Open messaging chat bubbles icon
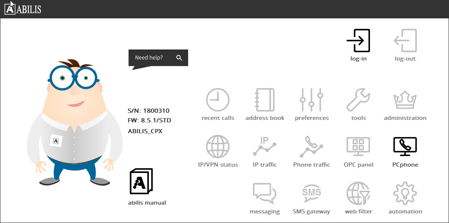Screen dimensions: 449x223 click(x=265, y=193)
